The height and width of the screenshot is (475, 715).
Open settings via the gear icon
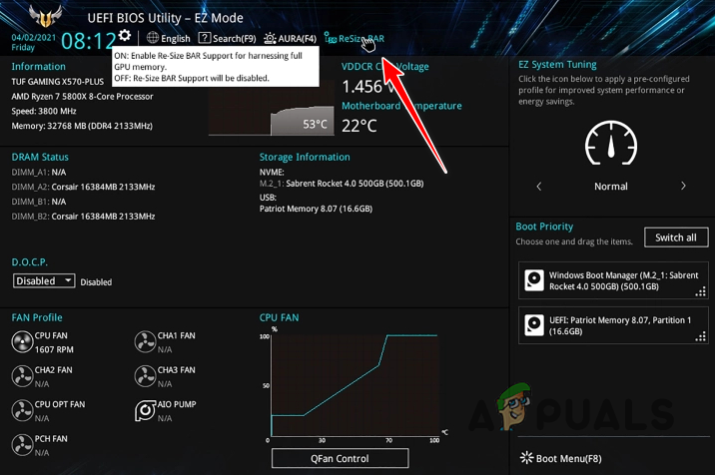[x=125, y=35]
